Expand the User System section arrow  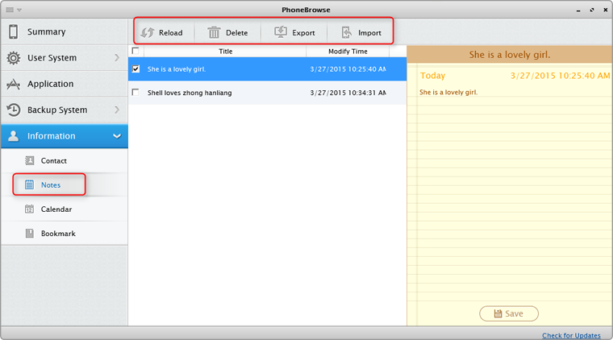pyautogui.click(x=117, y=58)
